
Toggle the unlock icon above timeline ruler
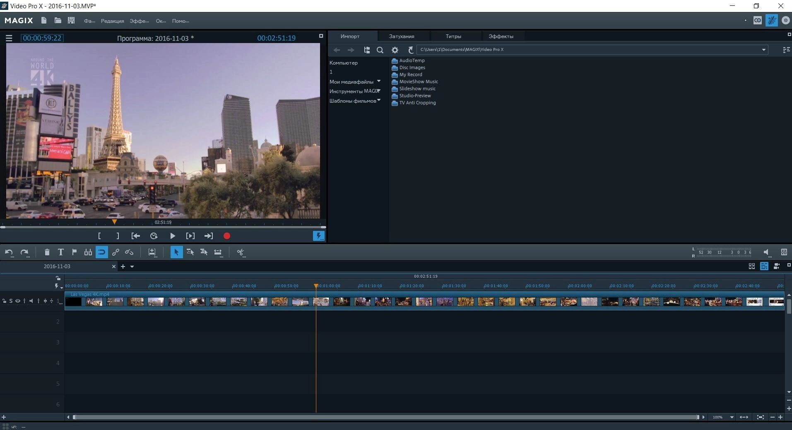click(x=58, y=278)
